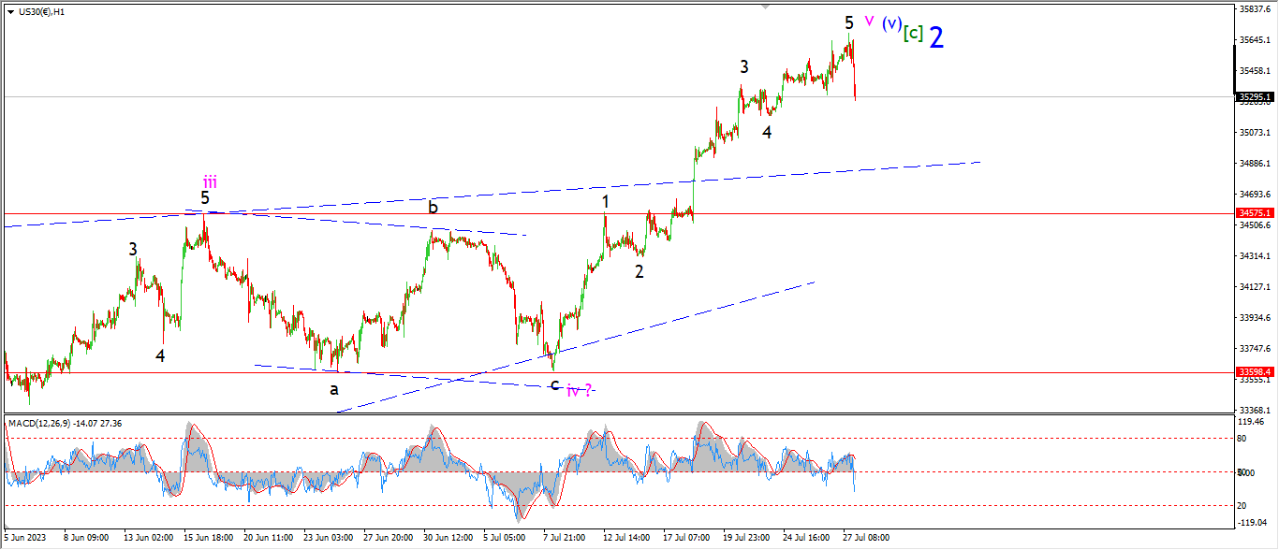Click the red 33598.4 price tag

pyautogui.click(x=1255, y=372)
